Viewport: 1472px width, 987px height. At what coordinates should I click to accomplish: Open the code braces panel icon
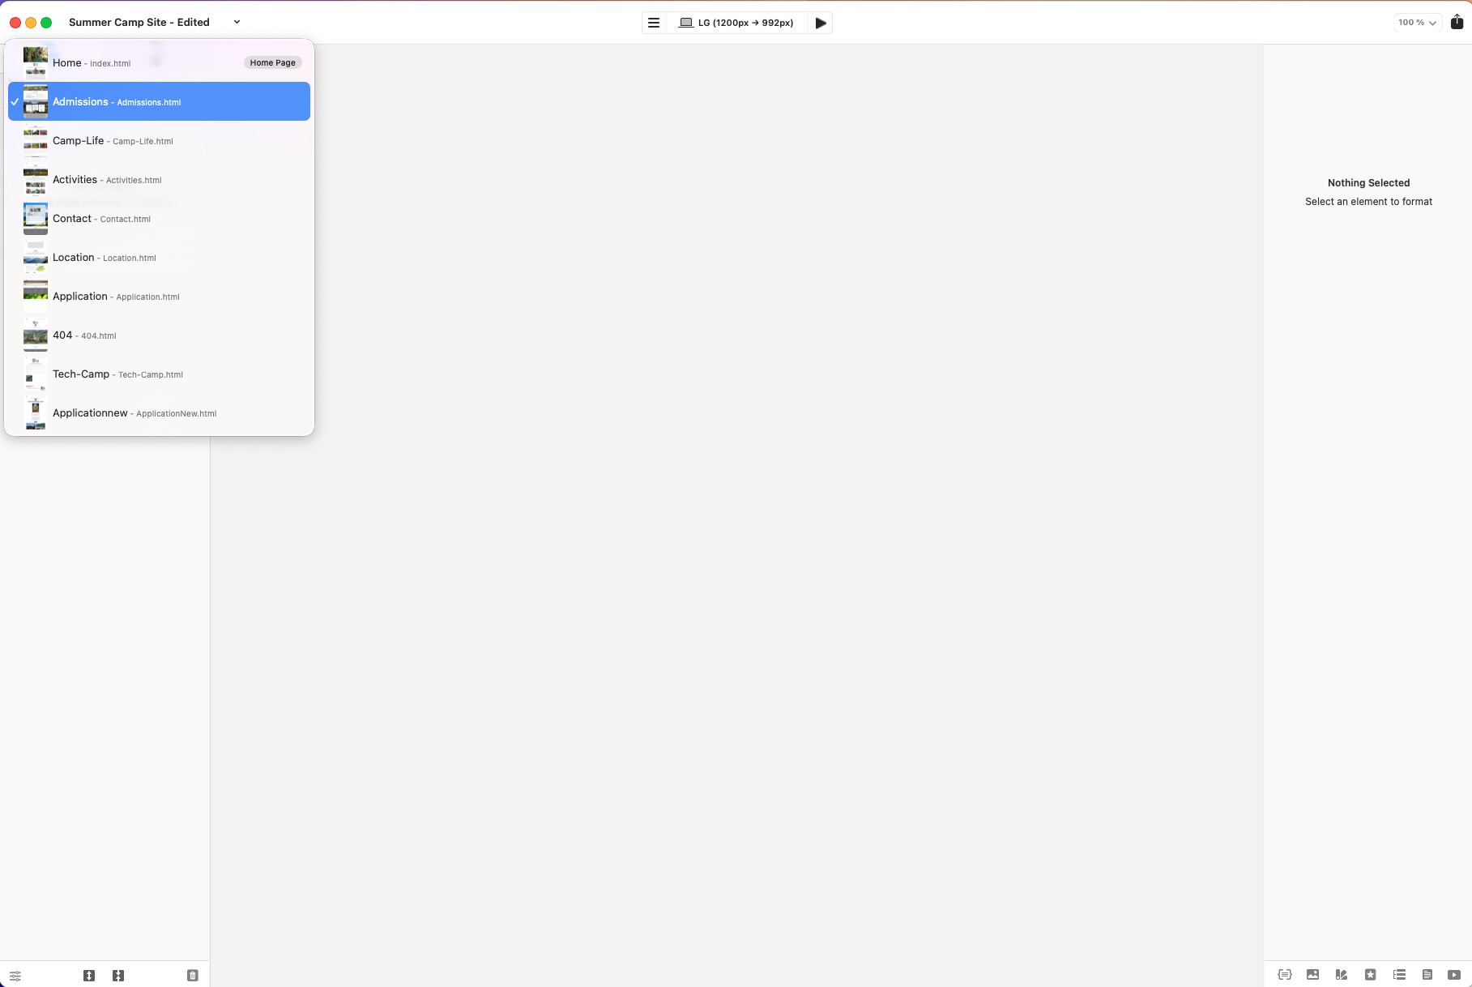(x=1285, y=975)
